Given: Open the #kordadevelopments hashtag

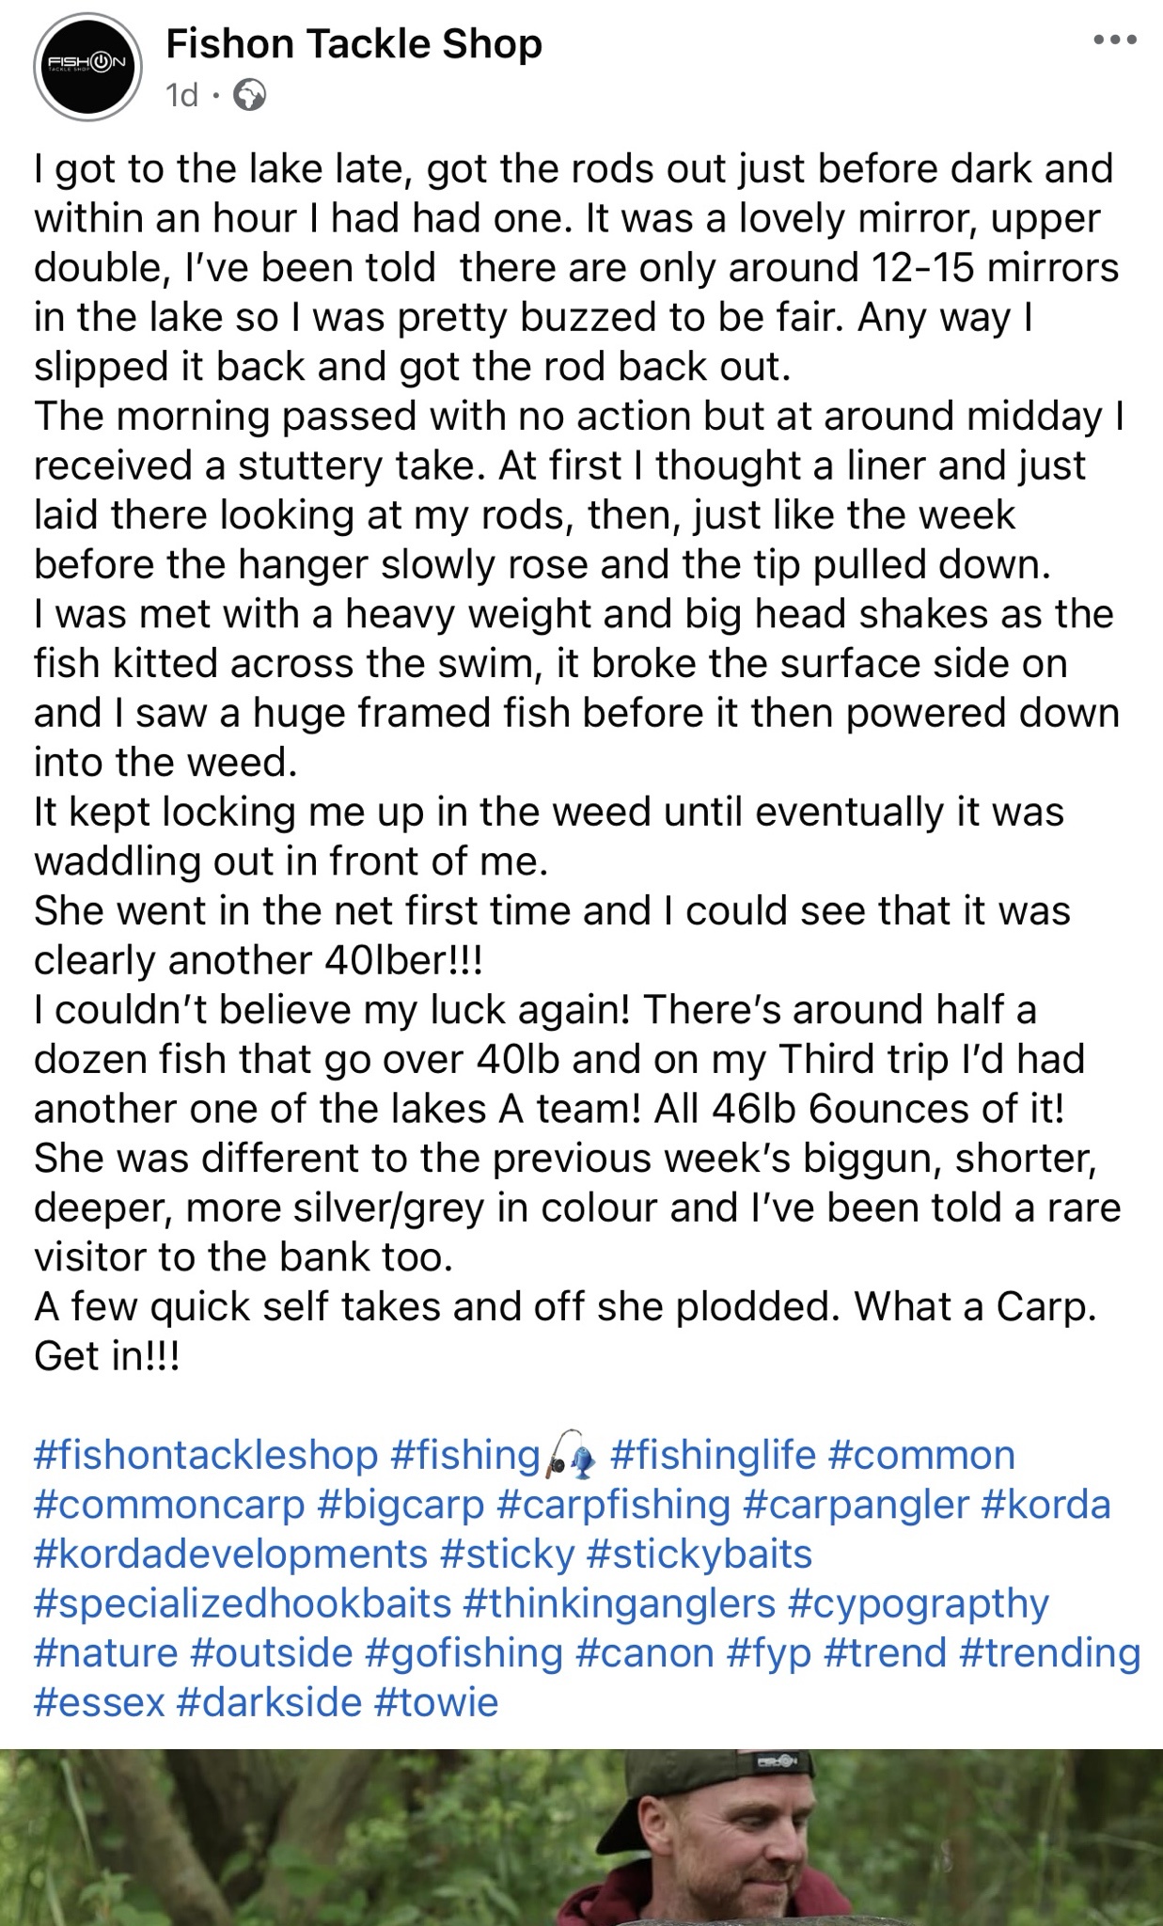Looking at the screenshot, I should coord(230,1553).
